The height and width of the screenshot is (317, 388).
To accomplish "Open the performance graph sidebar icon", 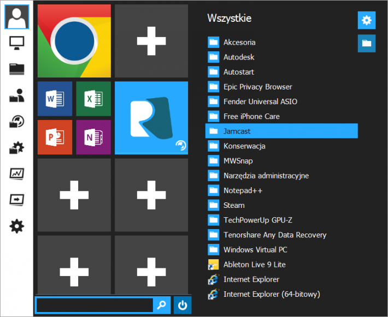I will coord(16,174).
